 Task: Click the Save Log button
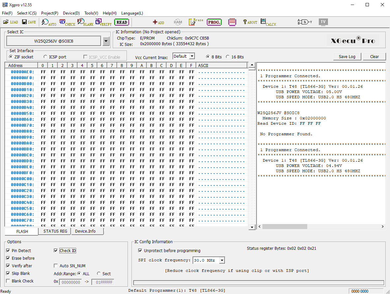[x=347, y=57]
